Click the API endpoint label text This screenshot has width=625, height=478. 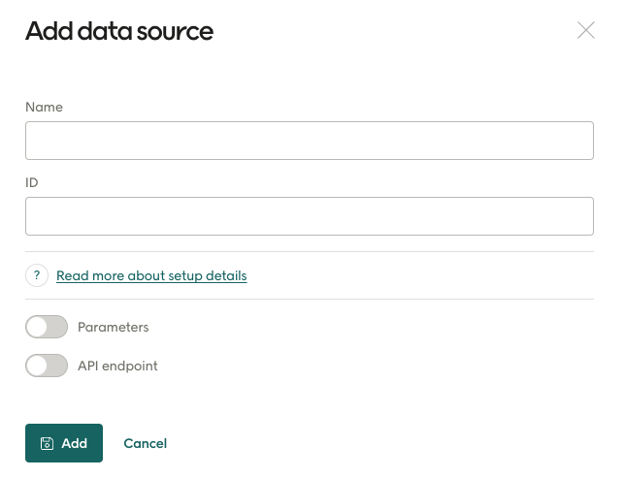116,366
